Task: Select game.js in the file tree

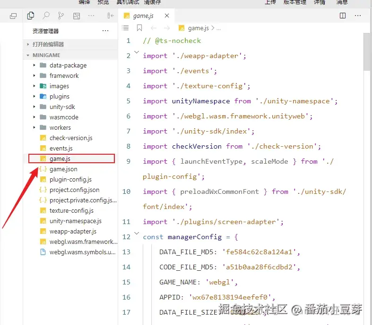Action: click(x=71, y=158)
